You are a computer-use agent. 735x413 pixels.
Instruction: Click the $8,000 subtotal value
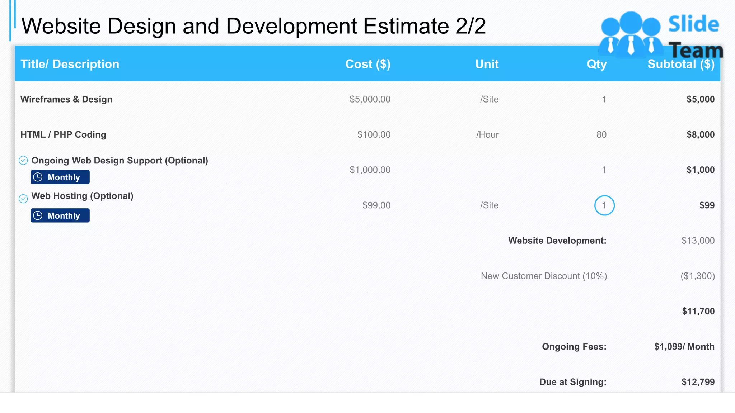(x=701, y=135)
